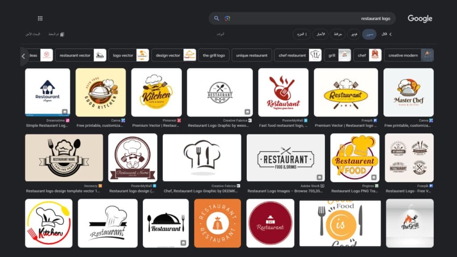The height and width of the screenshot is (257, 457).
Task: Open the yellow oval Restaurant logo thumbnail from Freepik
Action: (x=346, y=92)
